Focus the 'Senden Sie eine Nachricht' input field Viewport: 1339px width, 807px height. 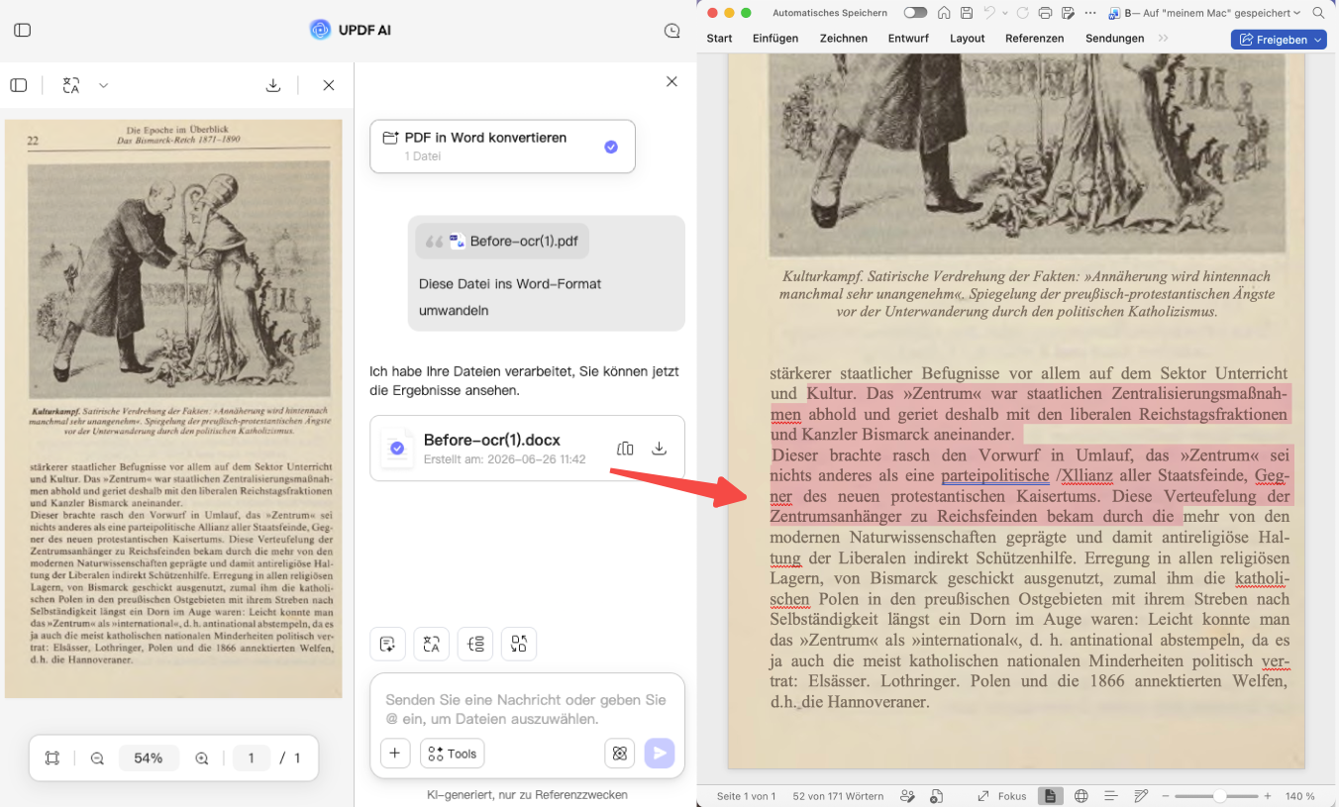(526, 709)
